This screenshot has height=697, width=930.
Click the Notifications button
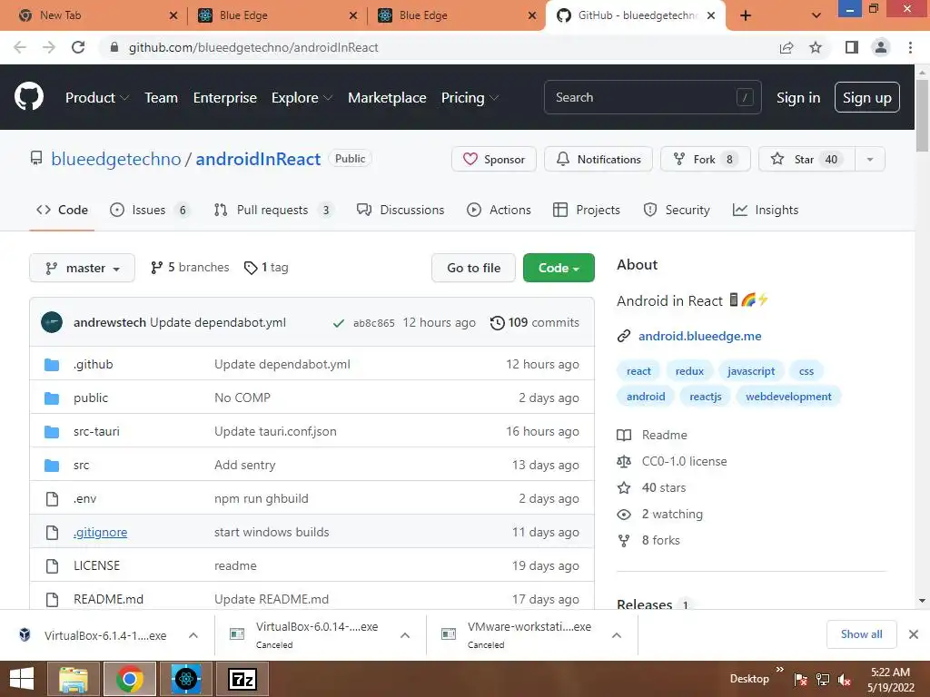[x=599, y=160]
